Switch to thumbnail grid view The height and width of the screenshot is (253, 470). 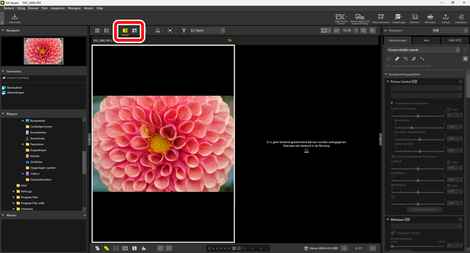click(97, 31)
